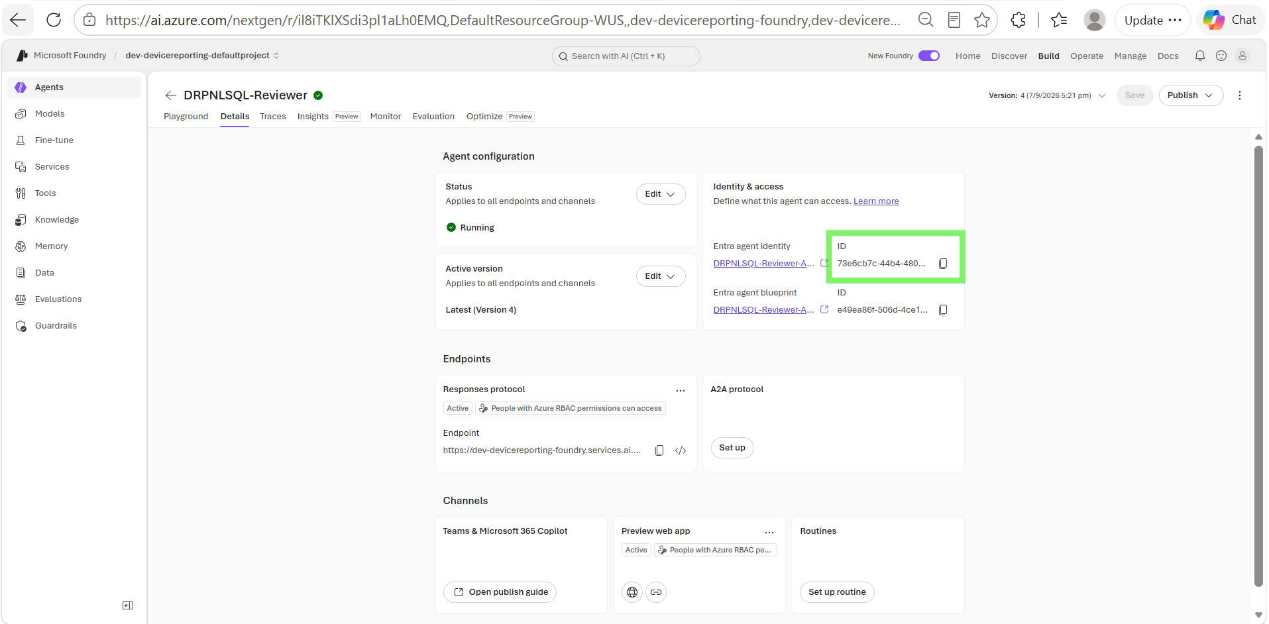
Task: View code for Responses endpoint
Action: pyautogui.click(x=681, y=450)
